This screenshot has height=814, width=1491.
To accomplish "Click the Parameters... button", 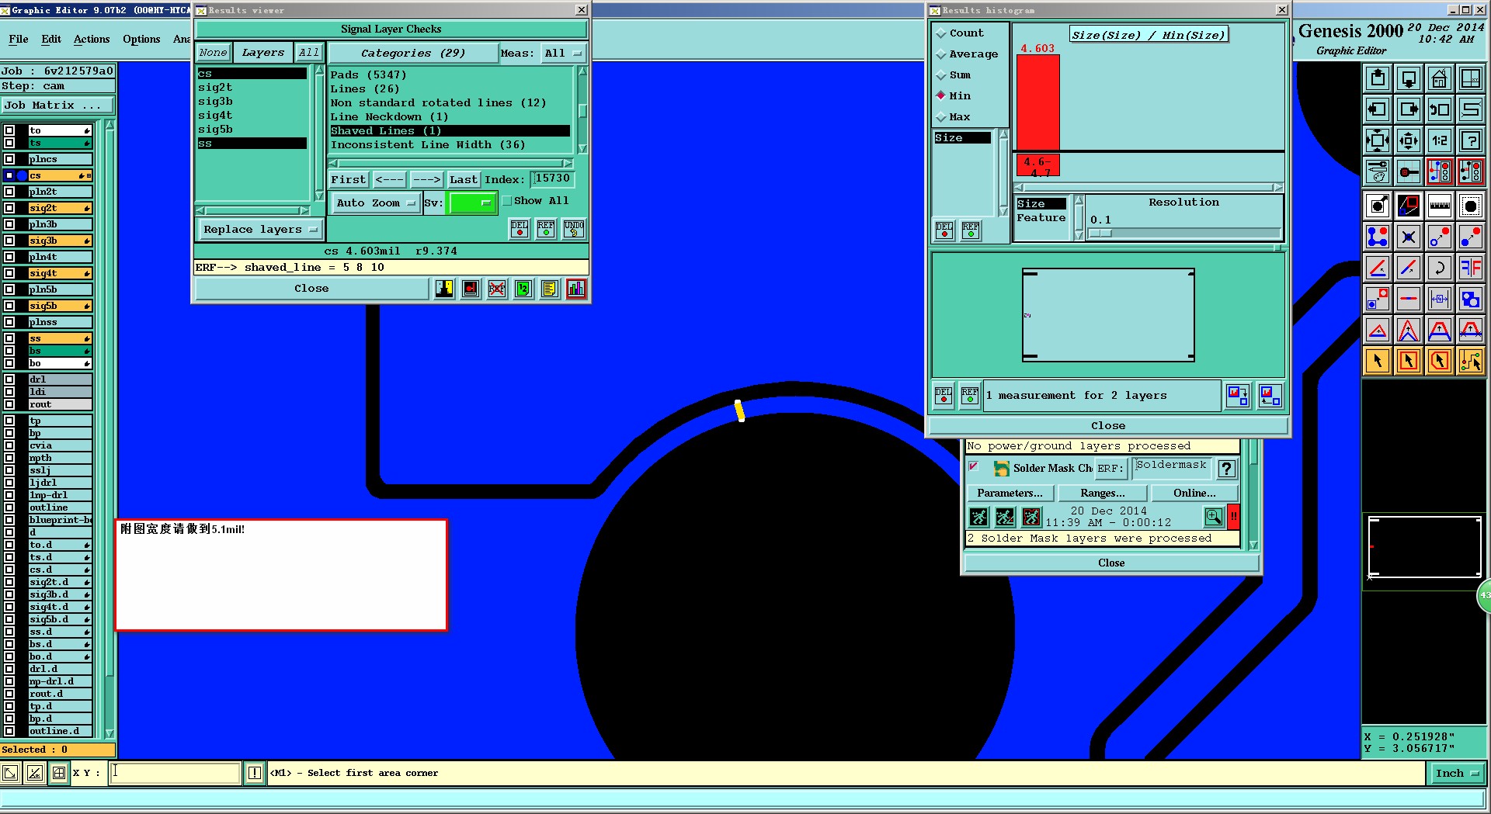I will click(x=1010, y=494).
